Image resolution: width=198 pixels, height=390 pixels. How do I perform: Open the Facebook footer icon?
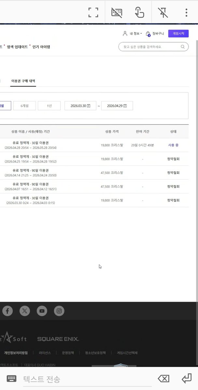pos(7,311)
